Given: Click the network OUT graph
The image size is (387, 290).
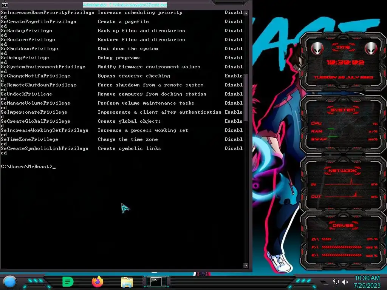Looking at the screenshot, I should coord(343,195).
